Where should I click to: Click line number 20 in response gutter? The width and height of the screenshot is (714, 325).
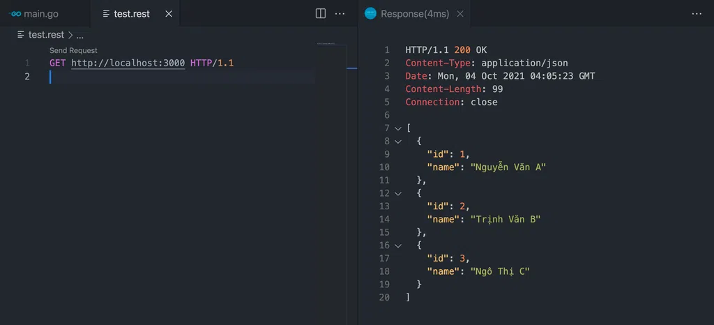tap(384, 297)
